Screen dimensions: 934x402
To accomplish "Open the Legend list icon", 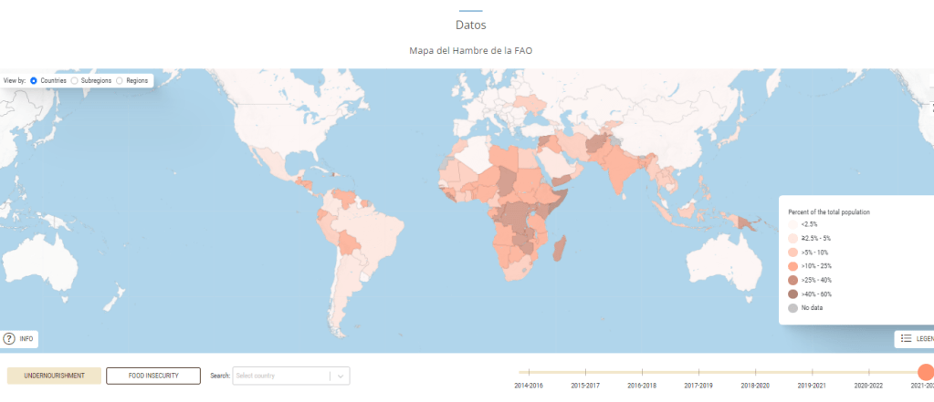I will tap(906, 338).
